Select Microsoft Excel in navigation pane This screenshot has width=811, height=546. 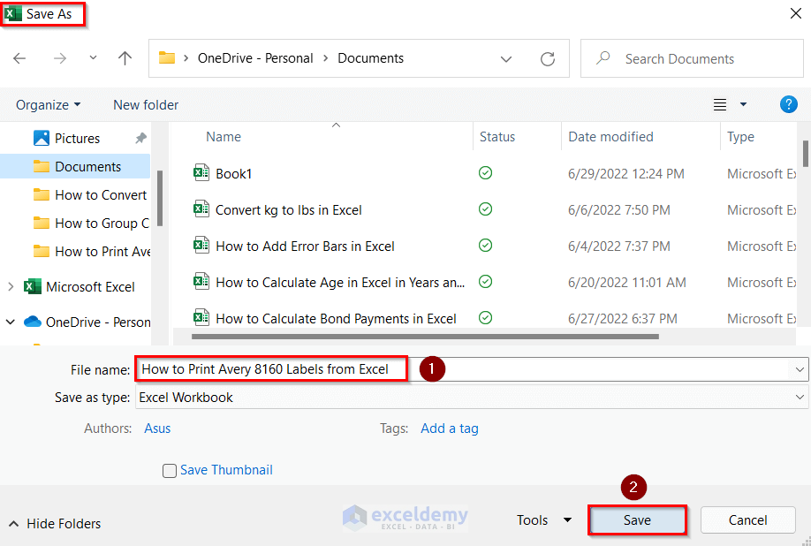[x=90, y=287]
